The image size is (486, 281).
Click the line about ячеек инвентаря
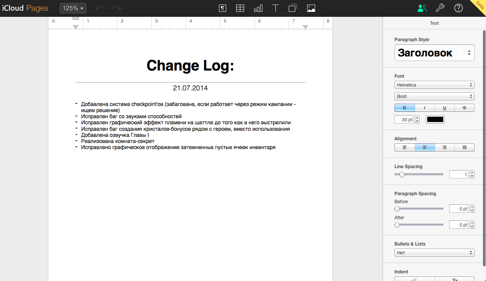point(178,147)
